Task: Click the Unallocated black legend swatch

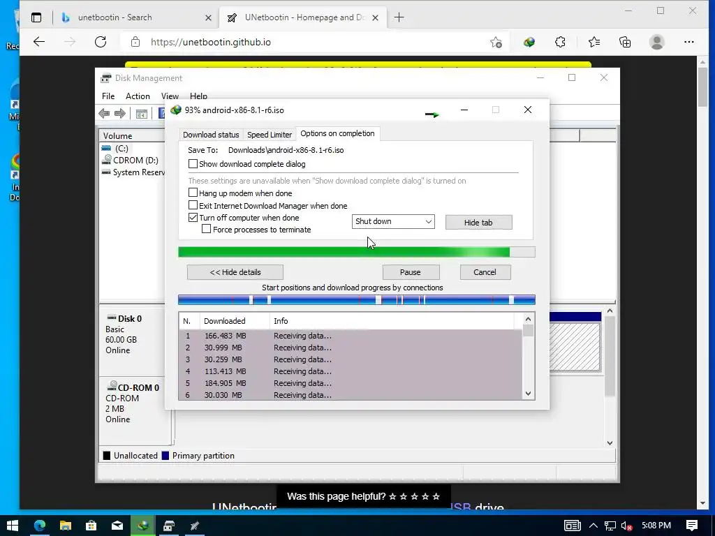Action: (x=107, y=455)
